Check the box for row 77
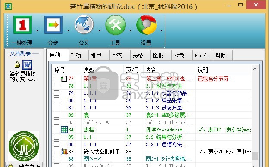This screenshot has width=269, height=167. [56, 79]
